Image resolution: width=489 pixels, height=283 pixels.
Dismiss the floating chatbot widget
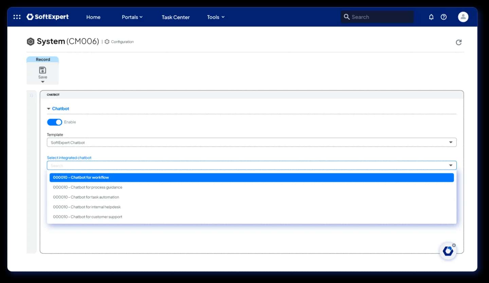coord(454,245)
